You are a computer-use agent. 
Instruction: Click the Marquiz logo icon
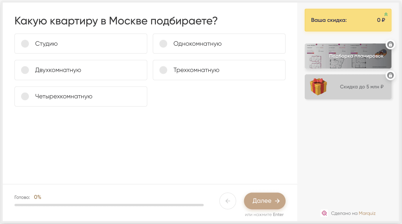pos(324,213)
